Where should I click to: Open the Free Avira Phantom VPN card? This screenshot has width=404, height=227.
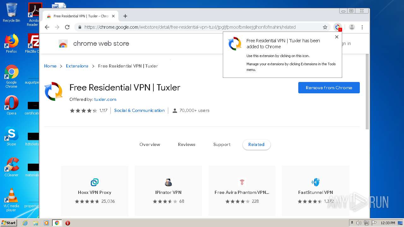point(242,191)
